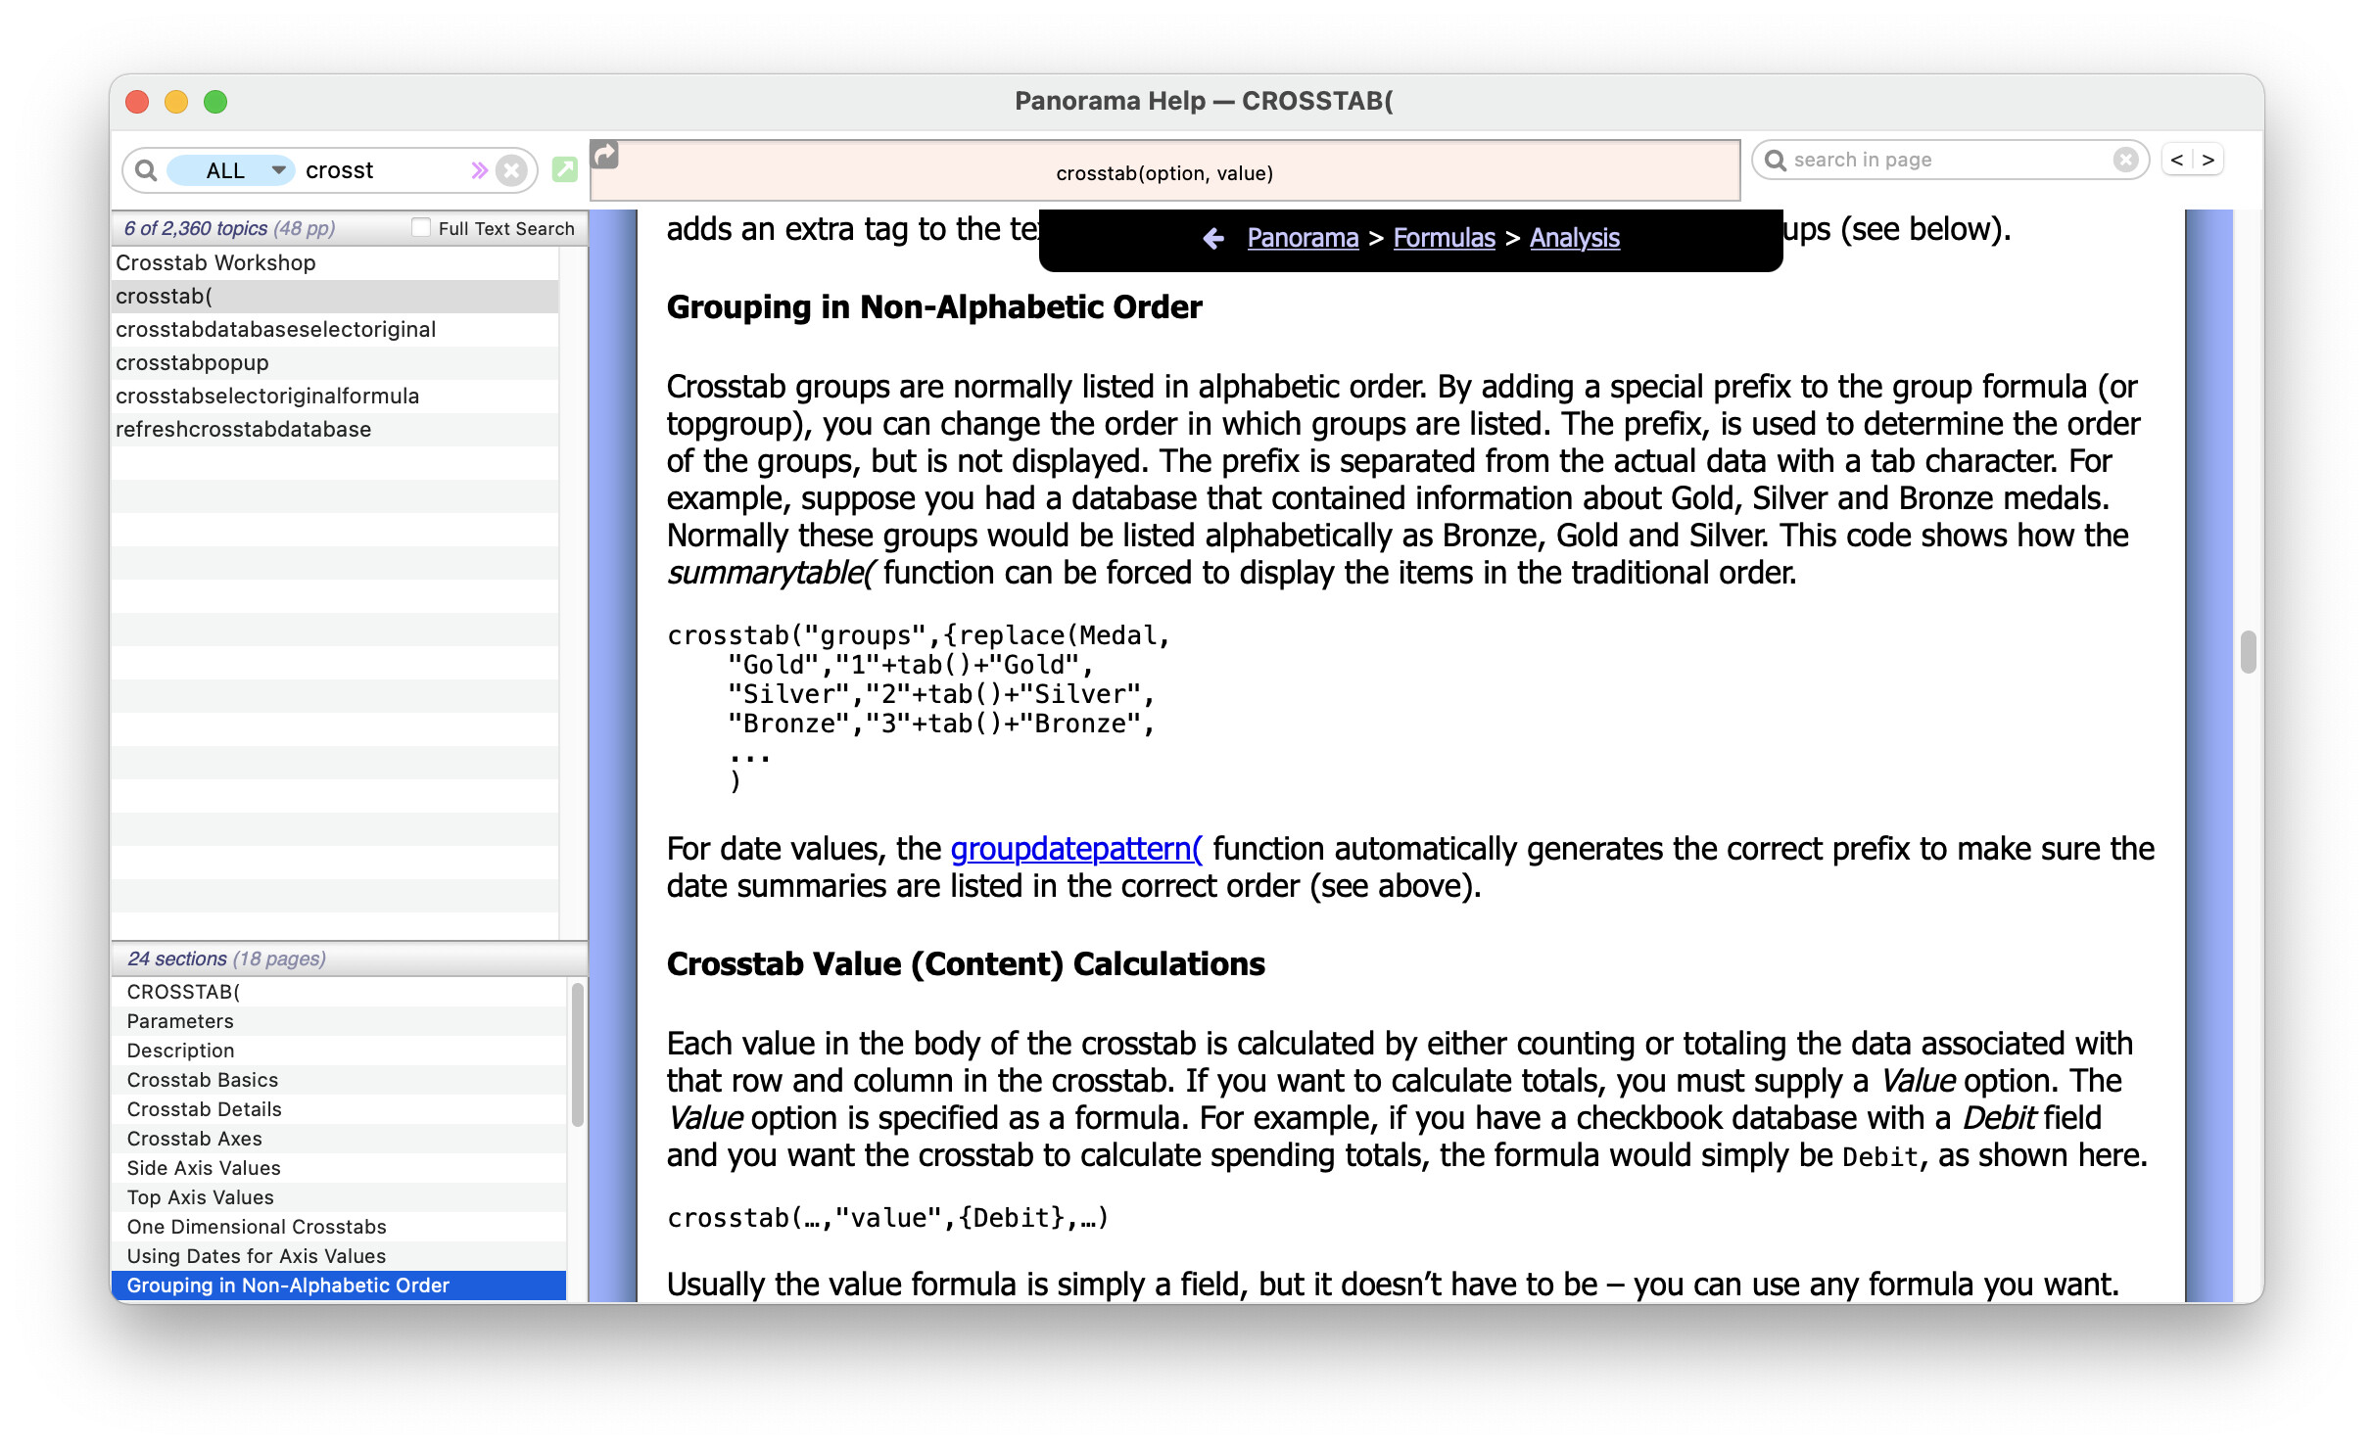Click into the search in page field
This screenshot has height=1449, width=2374.
pyautogui.click(x=1949, y=160)
